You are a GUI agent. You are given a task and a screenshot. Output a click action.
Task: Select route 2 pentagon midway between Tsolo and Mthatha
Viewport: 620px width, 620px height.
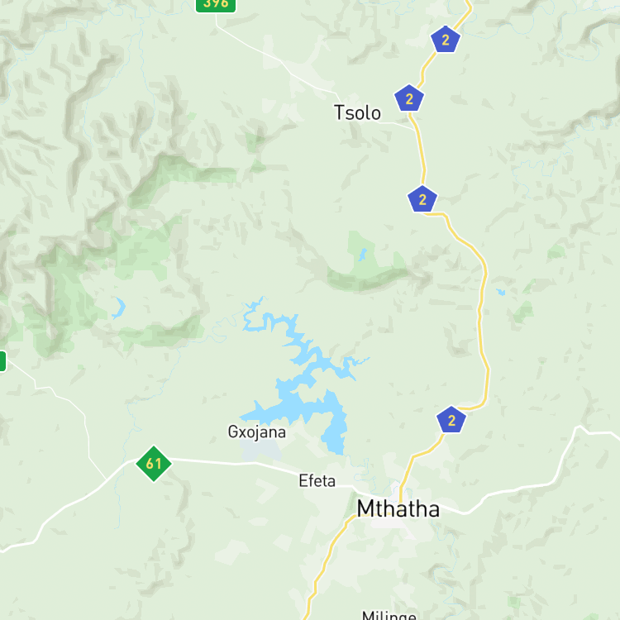[x=422, y=199]
